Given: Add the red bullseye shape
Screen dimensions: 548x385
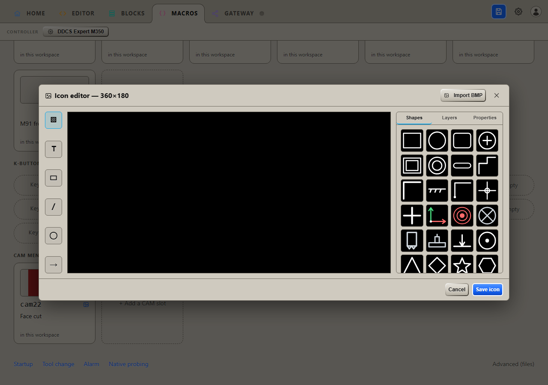Looking at the screenshot, I should (462, 216).
